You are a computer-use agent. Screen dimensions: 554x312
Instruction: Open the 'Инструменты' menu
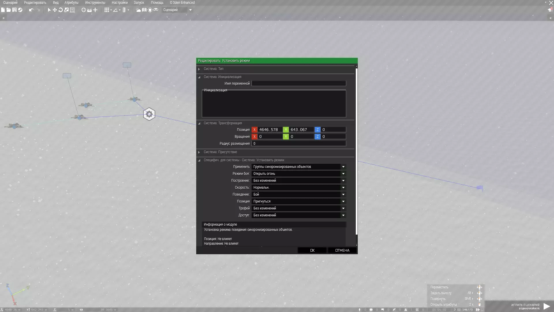[x=95, y=3]
